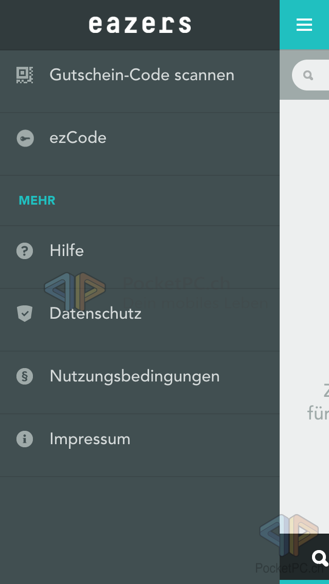Image resolution: width=329 pixels, height=584 pixels.
Task: Click the MEHR section header
Action: coord(37,200)
